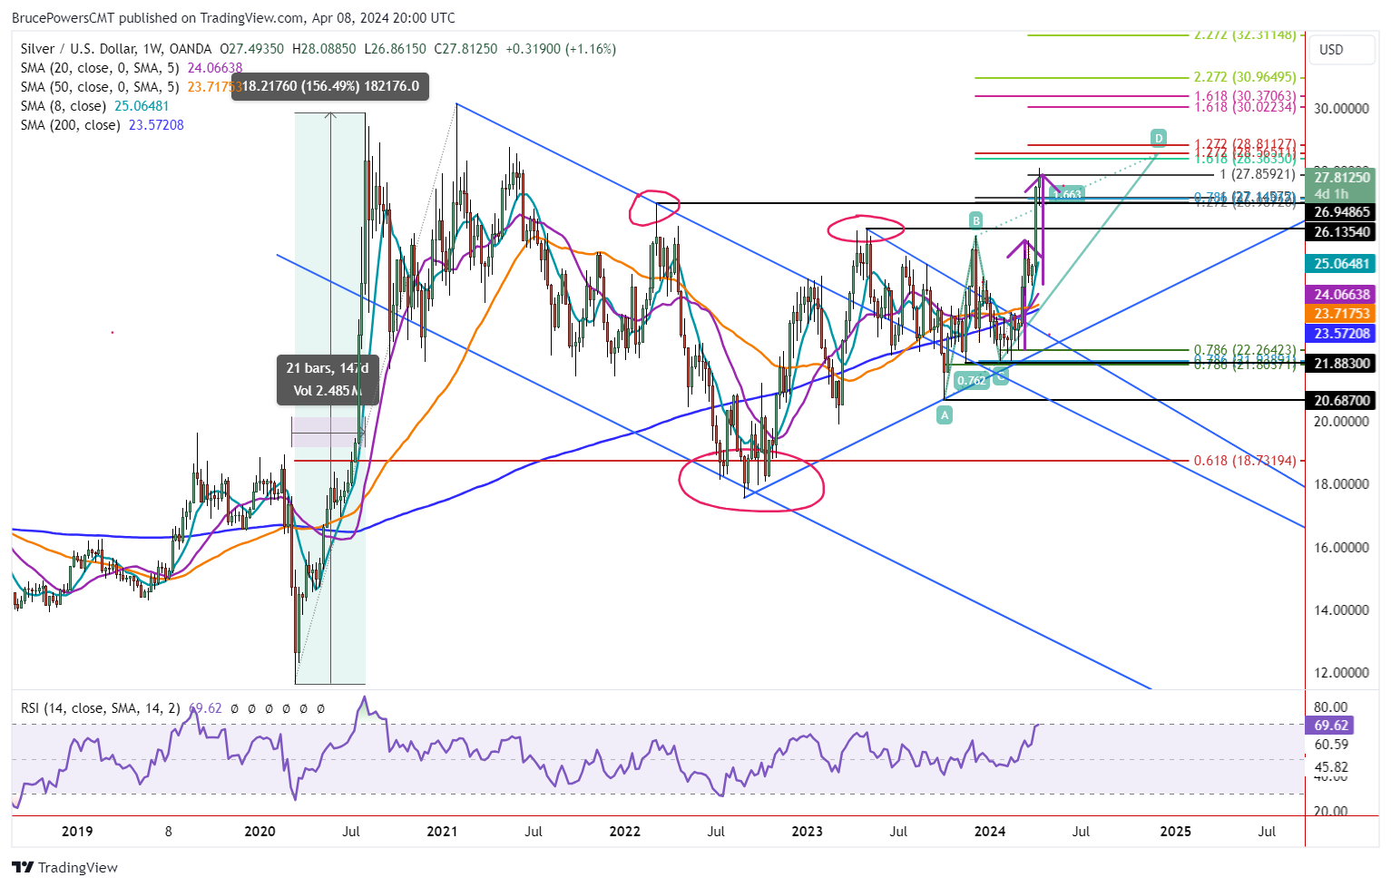This screenshot has height=887, width=1391.
Task: Toggle the RSI (14, close, SMA, 14, 2) indicator
Action: coord(100,707)
